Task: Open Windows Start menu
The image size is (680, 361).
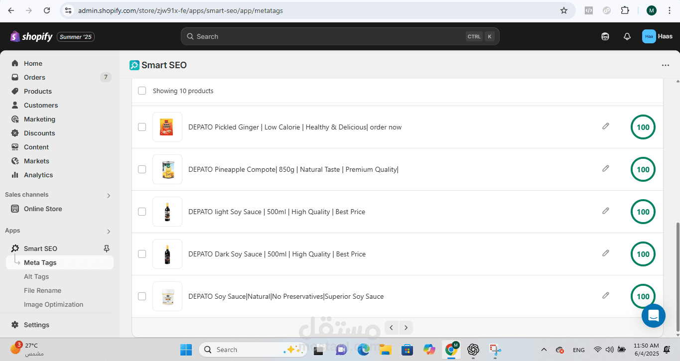Action: [186, 350]
